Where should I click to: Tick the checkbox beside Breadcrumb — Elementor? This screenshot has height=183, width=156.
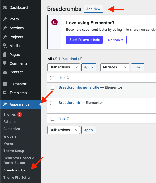[x=52, y=103]
